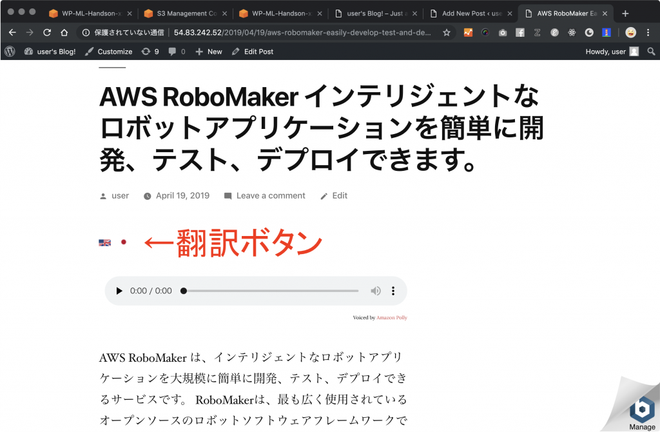
Task: Go forward with the forward arrow
Action: click(x=30, y=32)
